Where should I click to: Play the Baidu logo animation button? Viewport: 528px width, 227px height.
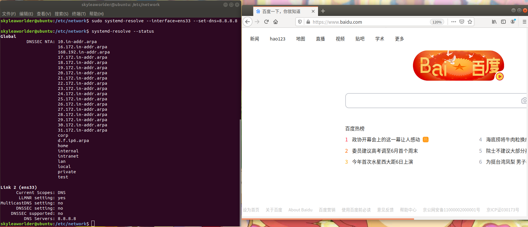tap(499, 76)
